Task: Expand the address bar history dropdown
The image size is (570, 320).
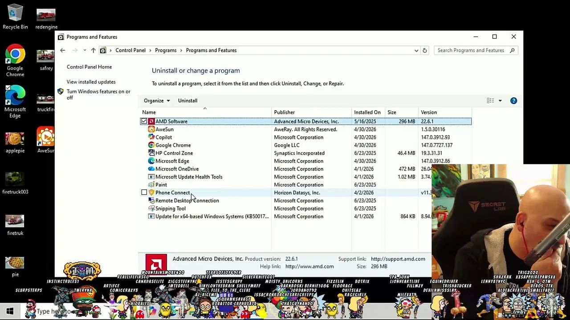Action: (416, 50)
